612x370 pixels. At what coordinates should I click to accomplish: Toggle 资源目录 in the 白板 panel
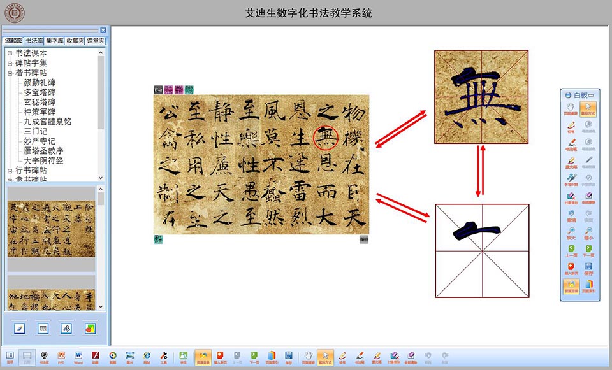click(571, 287)
